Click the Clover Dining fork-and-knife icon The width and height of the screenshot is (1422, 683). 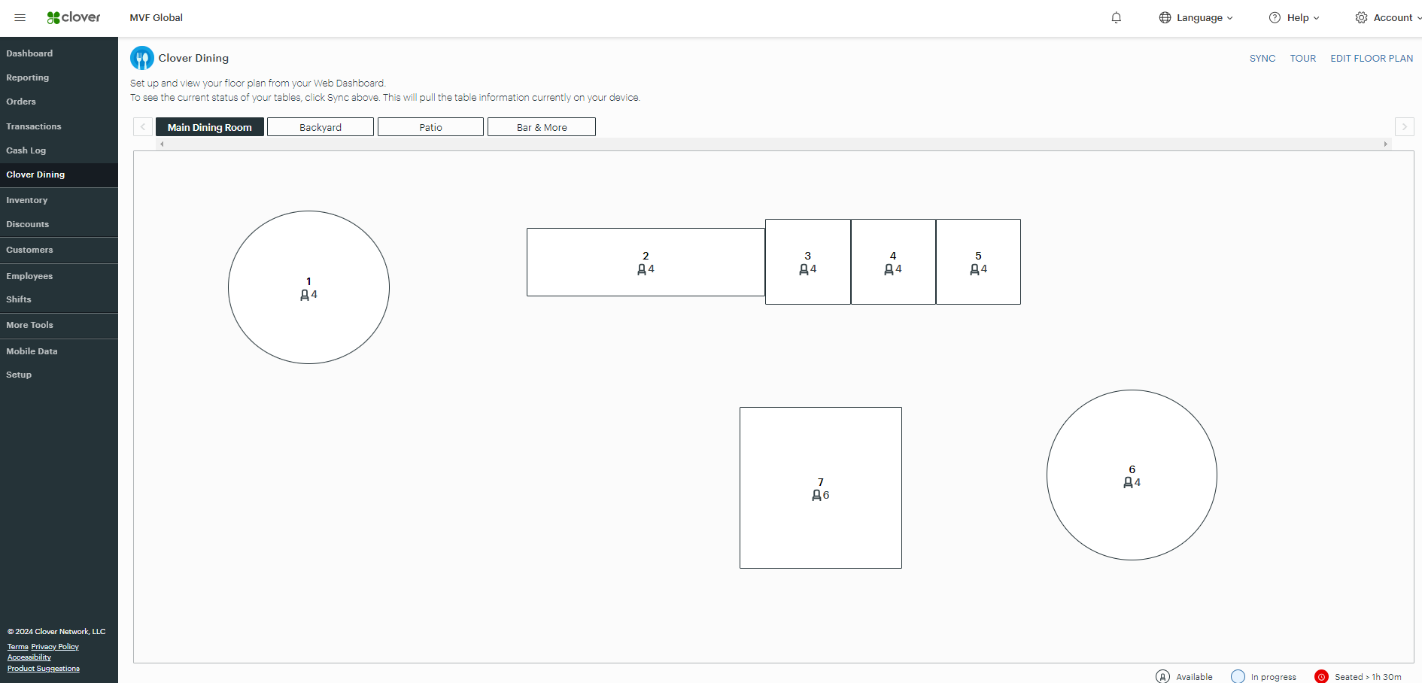[142, 57]
